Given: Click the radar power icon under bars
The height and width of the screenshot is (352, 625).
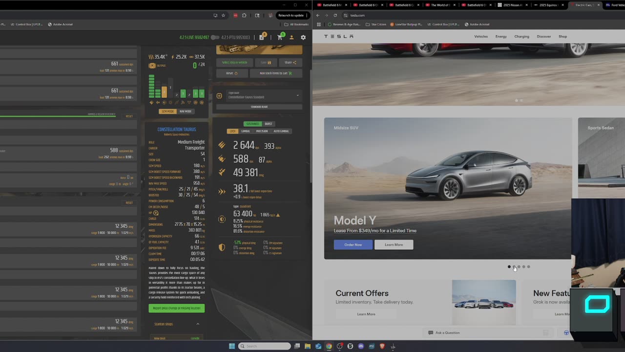Looking at the screenshot, I should coord(183,103).
